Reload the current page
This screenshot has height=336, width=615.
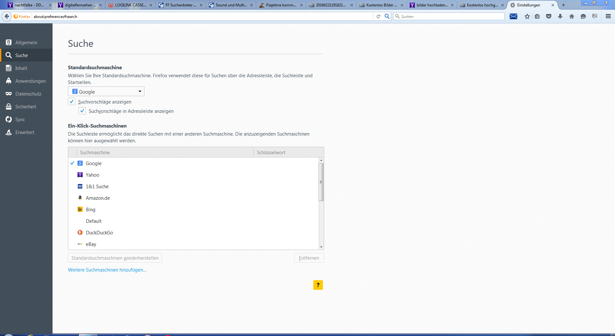[x=378, y=16]
